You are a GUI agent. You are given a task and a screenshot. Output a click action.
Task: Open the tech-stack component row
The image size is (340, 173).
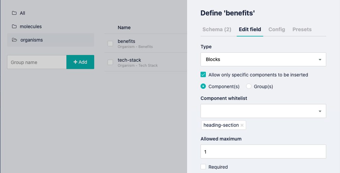[x=129, y=60]
